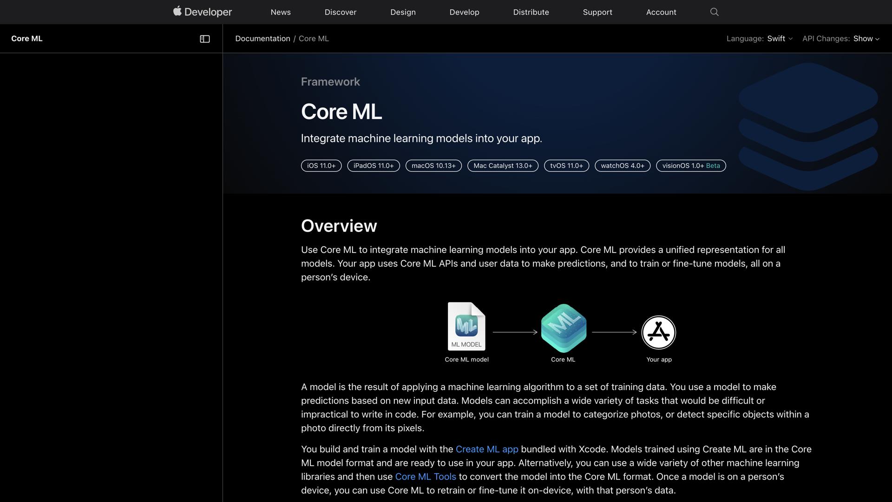
Task: Select the iOS 11.0+ platform badge
Action: [321, 165]
